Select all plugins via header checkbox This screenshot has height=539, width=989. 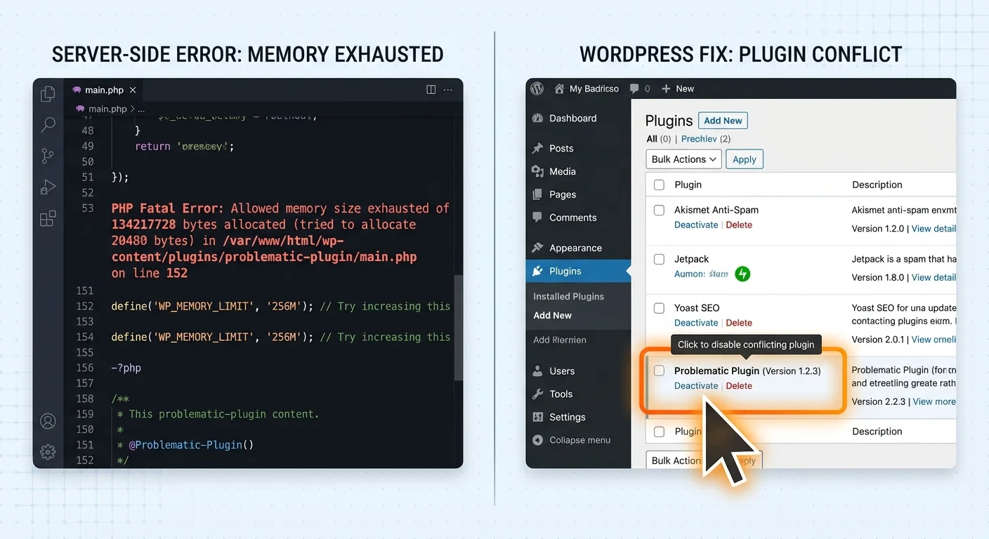(659, 185)
